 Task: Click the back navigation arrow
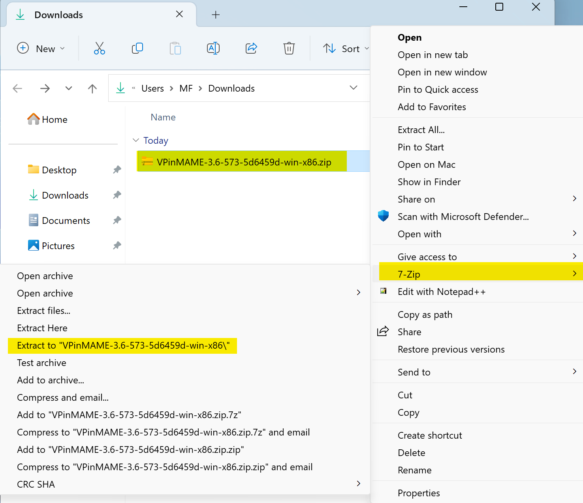17,88
